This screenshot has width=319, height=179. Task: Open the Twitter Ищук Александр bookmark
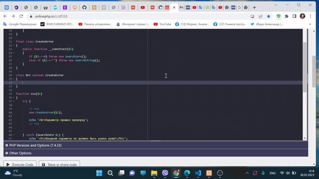[x=267, y=24]
